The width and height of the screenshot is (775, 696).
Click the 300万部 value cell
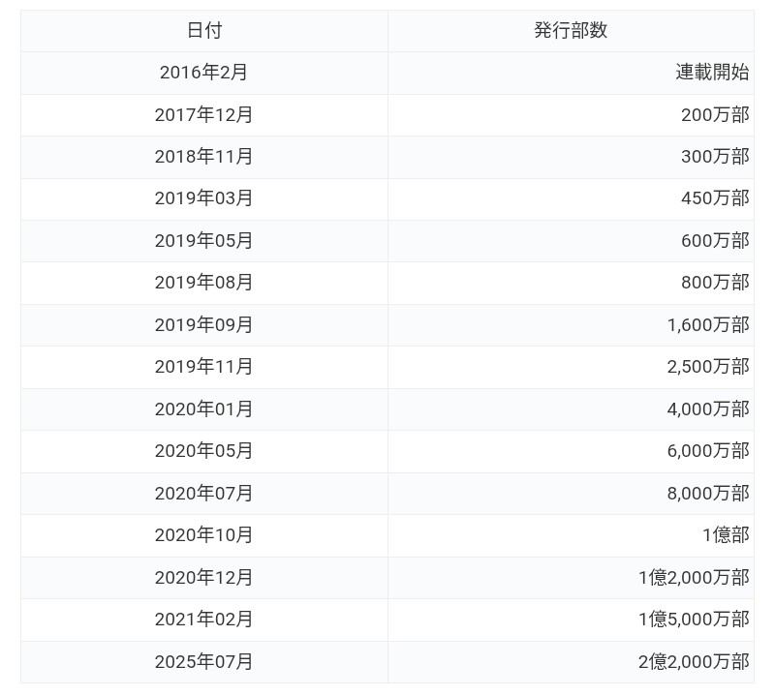tap(715, 157)
